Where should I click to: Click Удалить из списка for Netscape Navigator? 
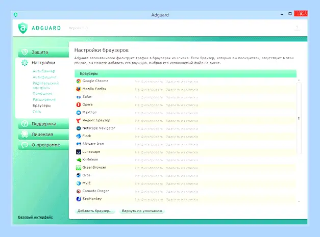182,129
